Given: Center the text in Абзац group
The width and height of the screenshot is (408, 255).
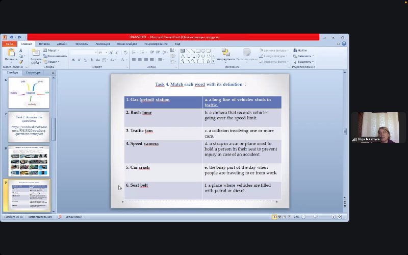Looking at the screenshot, I should tap(140, 60).
